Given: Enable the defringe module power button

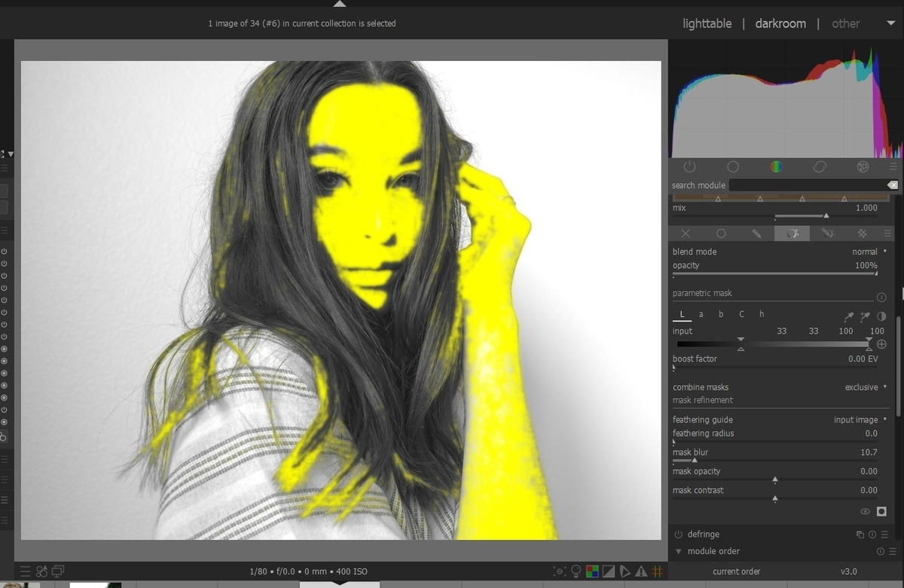Looking at the screenshot, I should [679, 535].
